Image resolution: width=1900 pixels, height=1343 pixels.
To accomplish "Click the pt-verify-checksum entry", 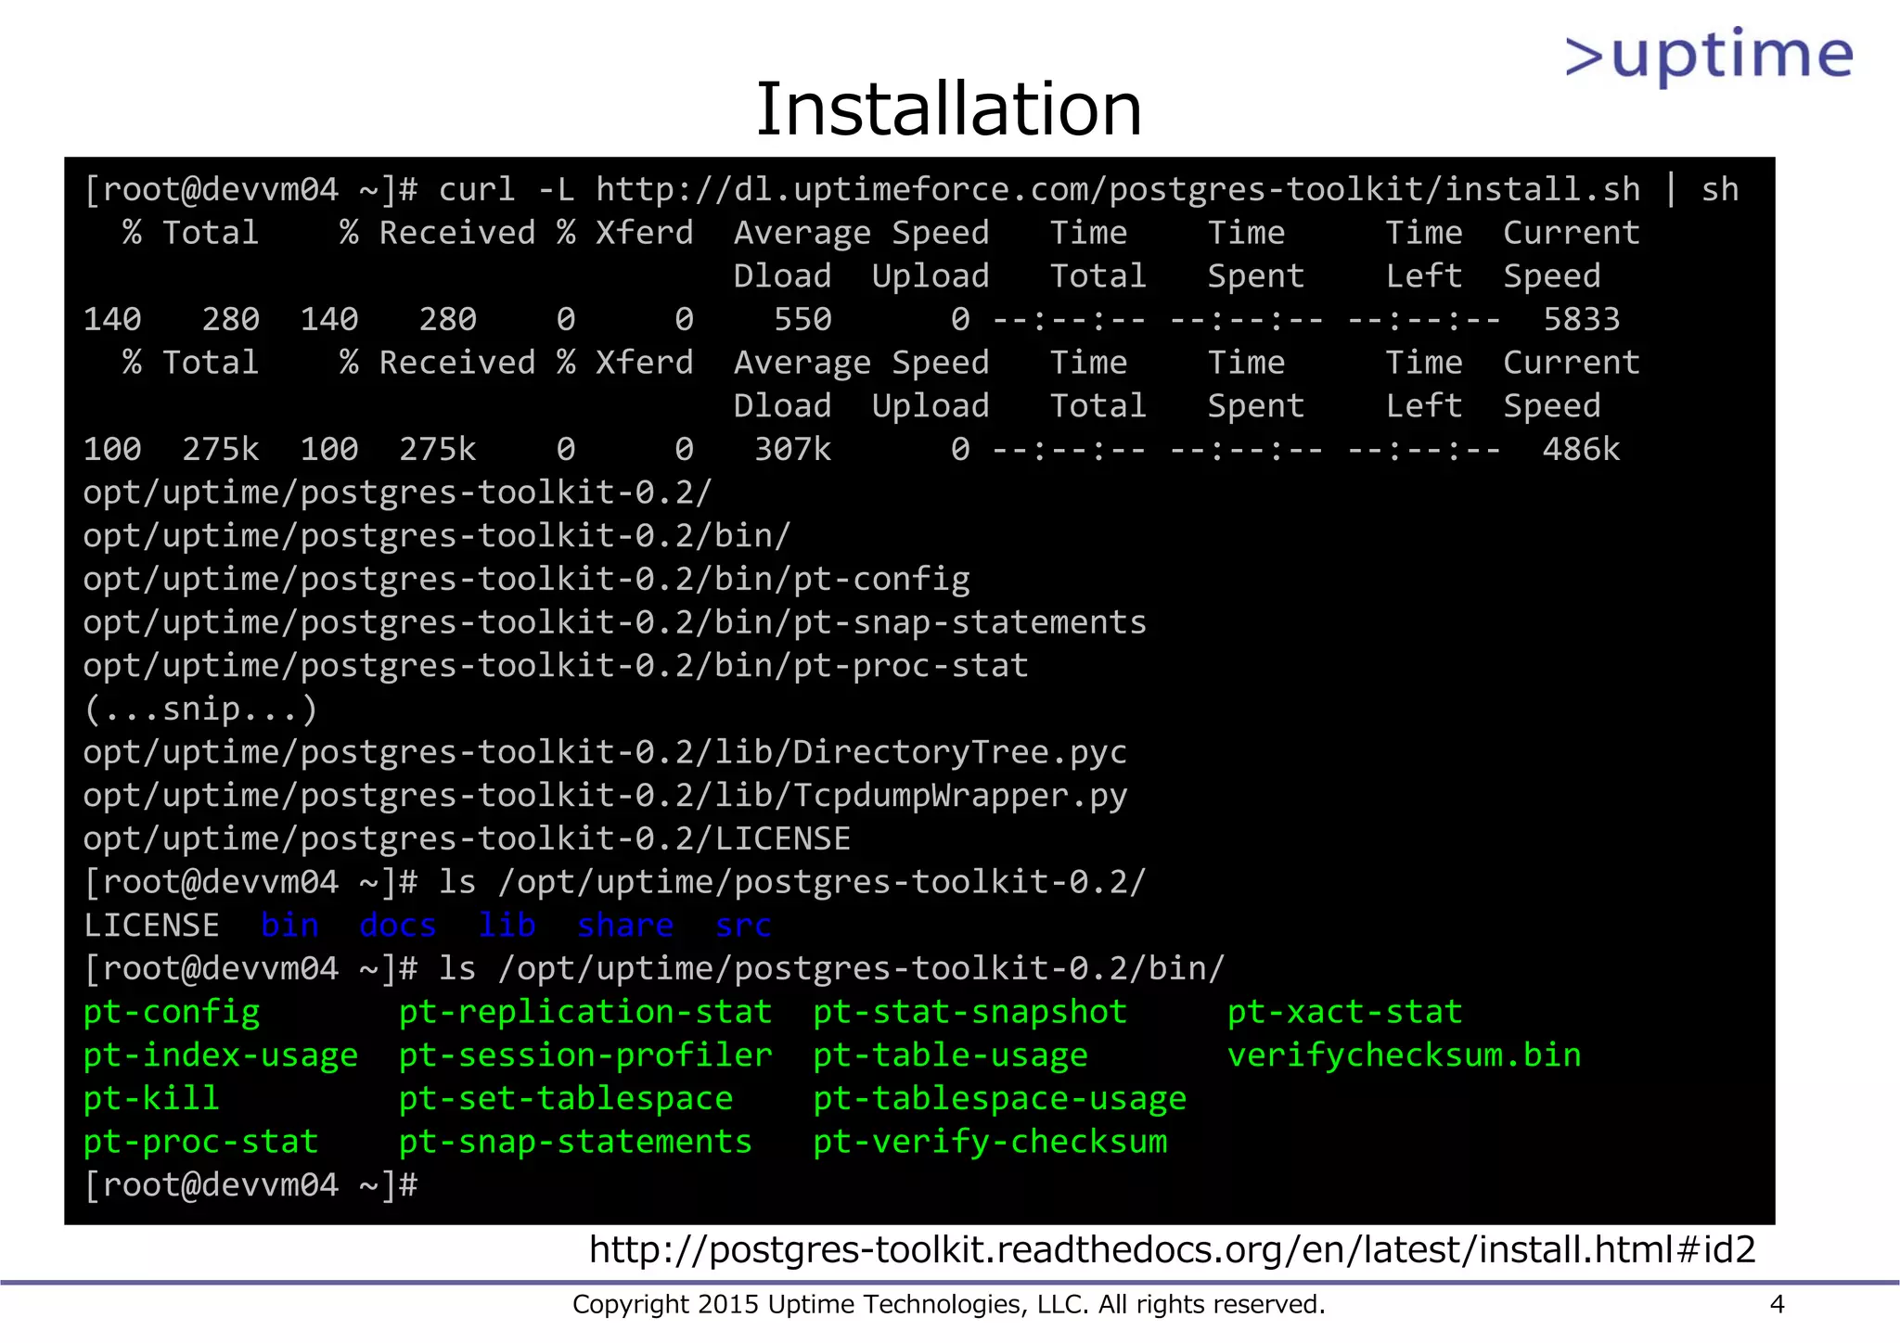I will [x=990, y=1142].
